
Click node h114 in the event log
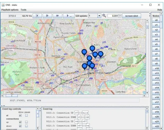point(85,113)
